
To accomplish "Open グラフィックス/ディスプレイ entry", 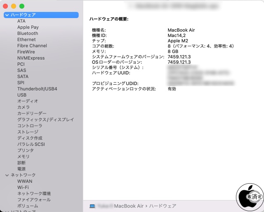I will 45,120.
